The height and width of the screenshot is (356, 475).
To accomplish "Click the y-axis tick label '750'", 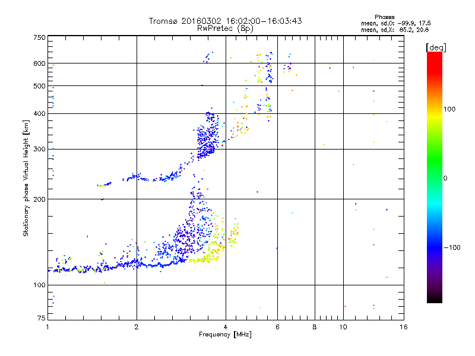I will [x=39, y=37].
